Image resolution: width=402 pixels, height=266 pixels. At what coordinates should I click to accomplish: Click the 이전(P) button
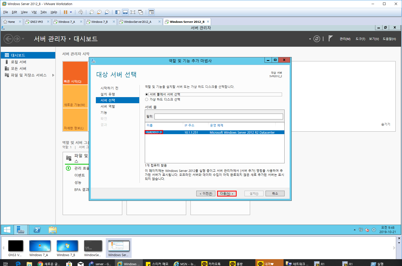(x=206, y=193)
